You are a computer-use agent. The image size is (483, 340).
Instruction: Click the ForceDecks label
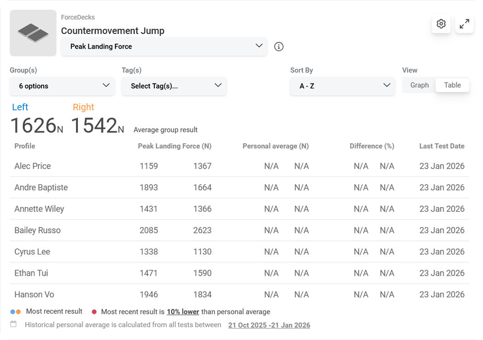point(78,17)
